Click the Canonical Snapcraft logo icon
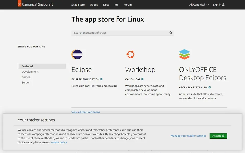Viewport: 245px width, 153px height. click(x=19, y=3)
